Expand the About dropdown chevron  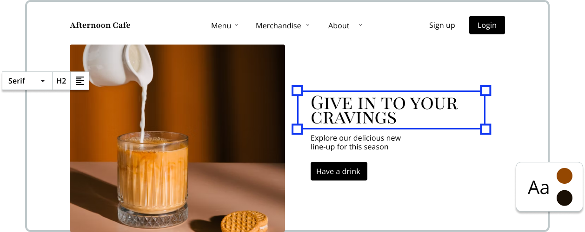point(360,25)
